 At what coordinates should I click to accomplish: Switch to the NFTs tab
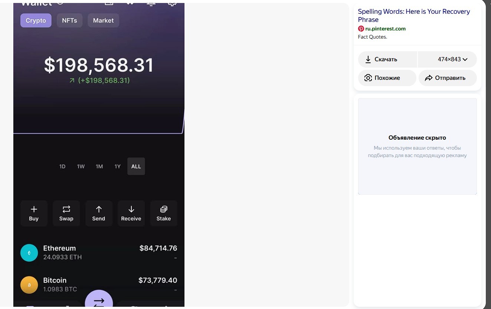tap(69, 20)
